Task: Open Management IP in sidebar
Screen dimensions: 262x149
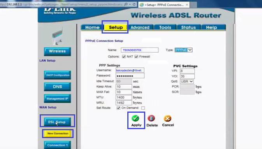Action: [x=57, y=99]
